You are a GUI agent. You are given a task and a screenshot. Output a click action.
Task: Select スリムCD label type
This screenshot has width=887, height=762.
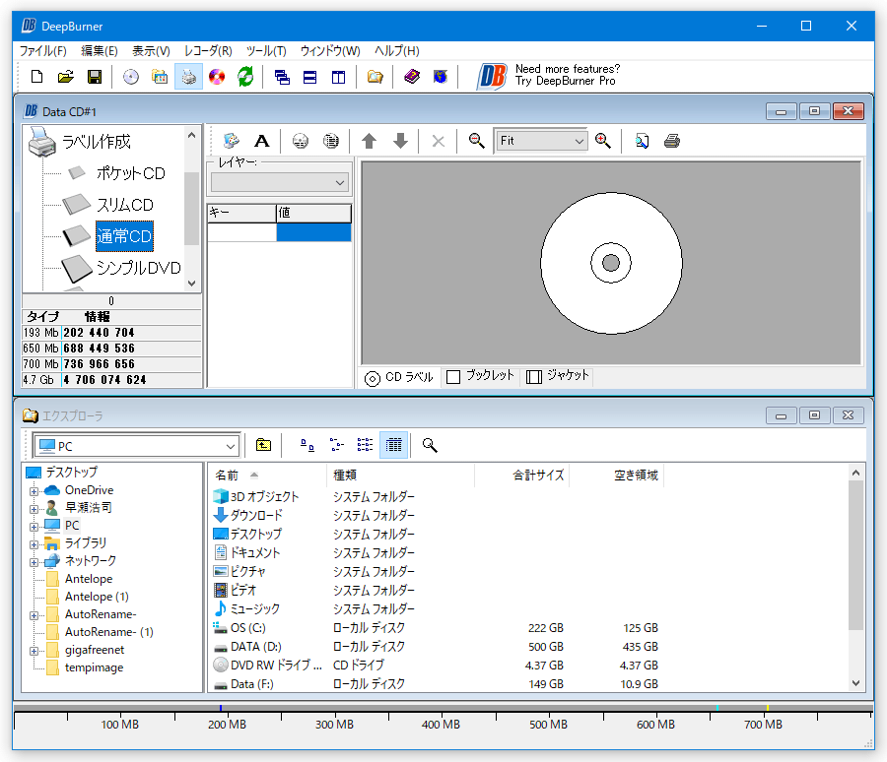[125, 205]
